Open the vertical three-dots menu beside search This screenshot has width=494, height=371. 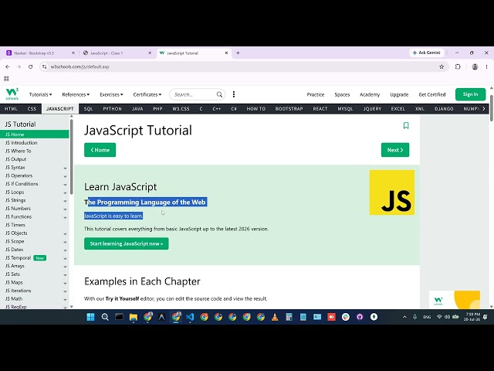[x=233, y=94]
